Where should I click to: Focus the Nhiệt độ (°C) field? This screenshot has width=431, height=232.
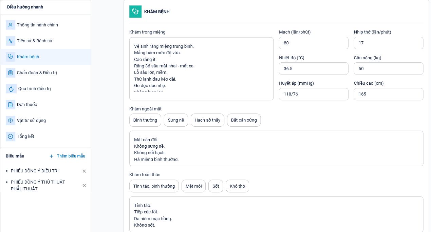coord(314,68)
